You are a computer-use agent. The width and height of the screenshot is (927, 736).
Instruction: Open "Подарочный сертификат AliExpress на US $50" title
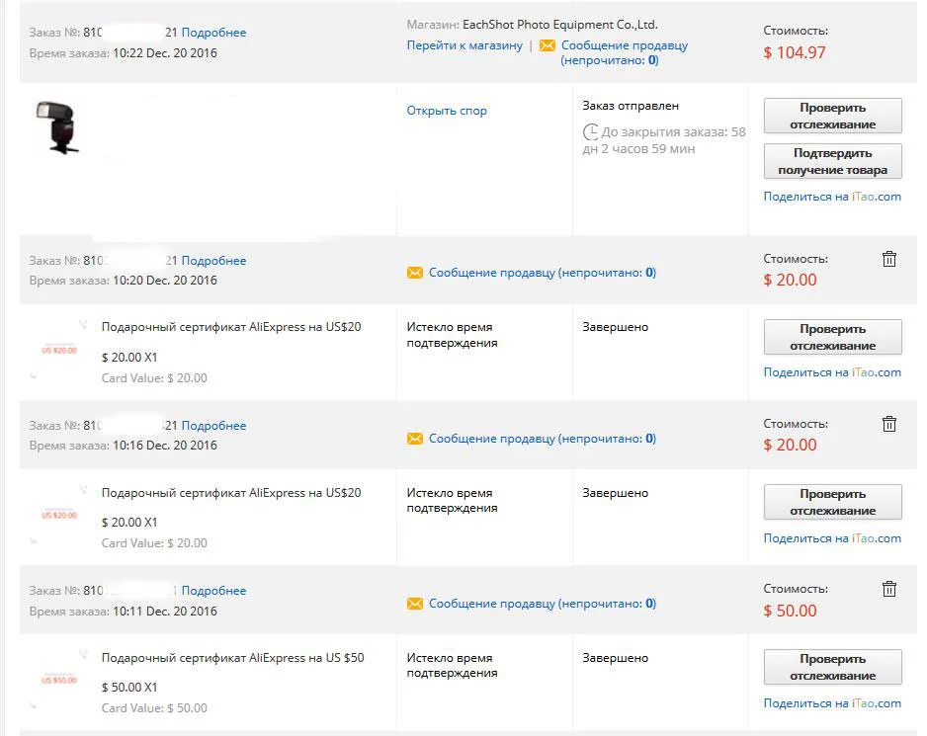pos(232,658)
